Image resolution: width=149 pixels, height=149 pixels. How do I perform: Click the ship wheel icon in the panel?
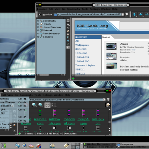click(x=52, y=146)
